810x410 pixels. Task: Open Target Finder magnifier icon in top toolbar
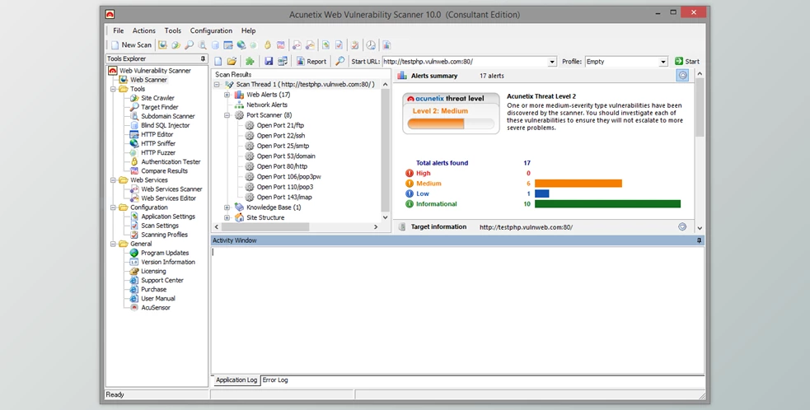pos(190,45)
